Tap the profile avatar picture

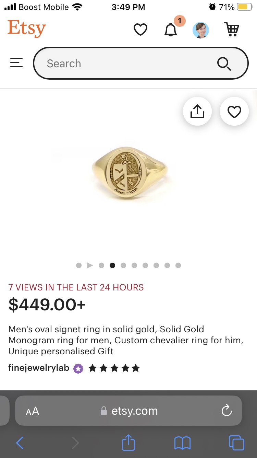201,30
